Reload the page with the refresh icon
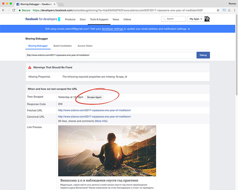This screenshot has width=238, height=190. [x=14, y=10]
